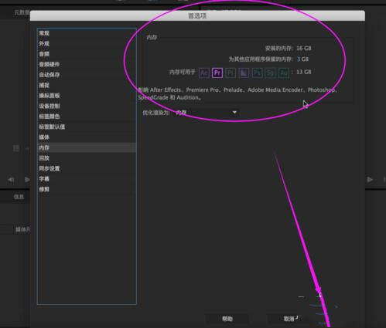Click the Photoshop (Ps) icon
The height and width of the screenshot is (328, 386).
tap(257, 73)
